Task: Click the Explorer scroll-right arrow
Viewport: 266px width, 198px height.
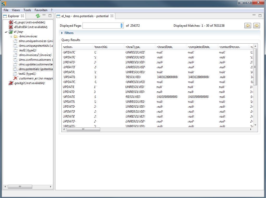Action: click(50, 187)
